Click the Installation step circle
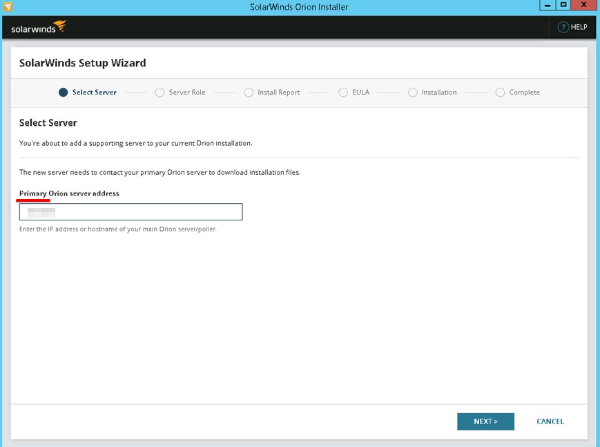Screen dimensions: 600x447 (413, 93)
